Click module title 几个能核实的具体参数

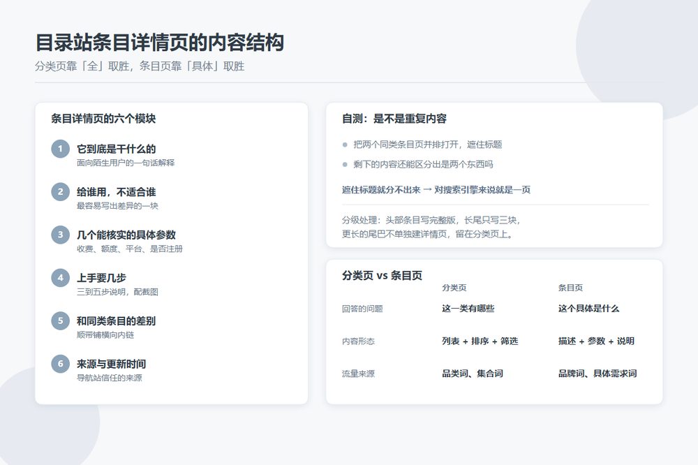click(x=126, y=235)
